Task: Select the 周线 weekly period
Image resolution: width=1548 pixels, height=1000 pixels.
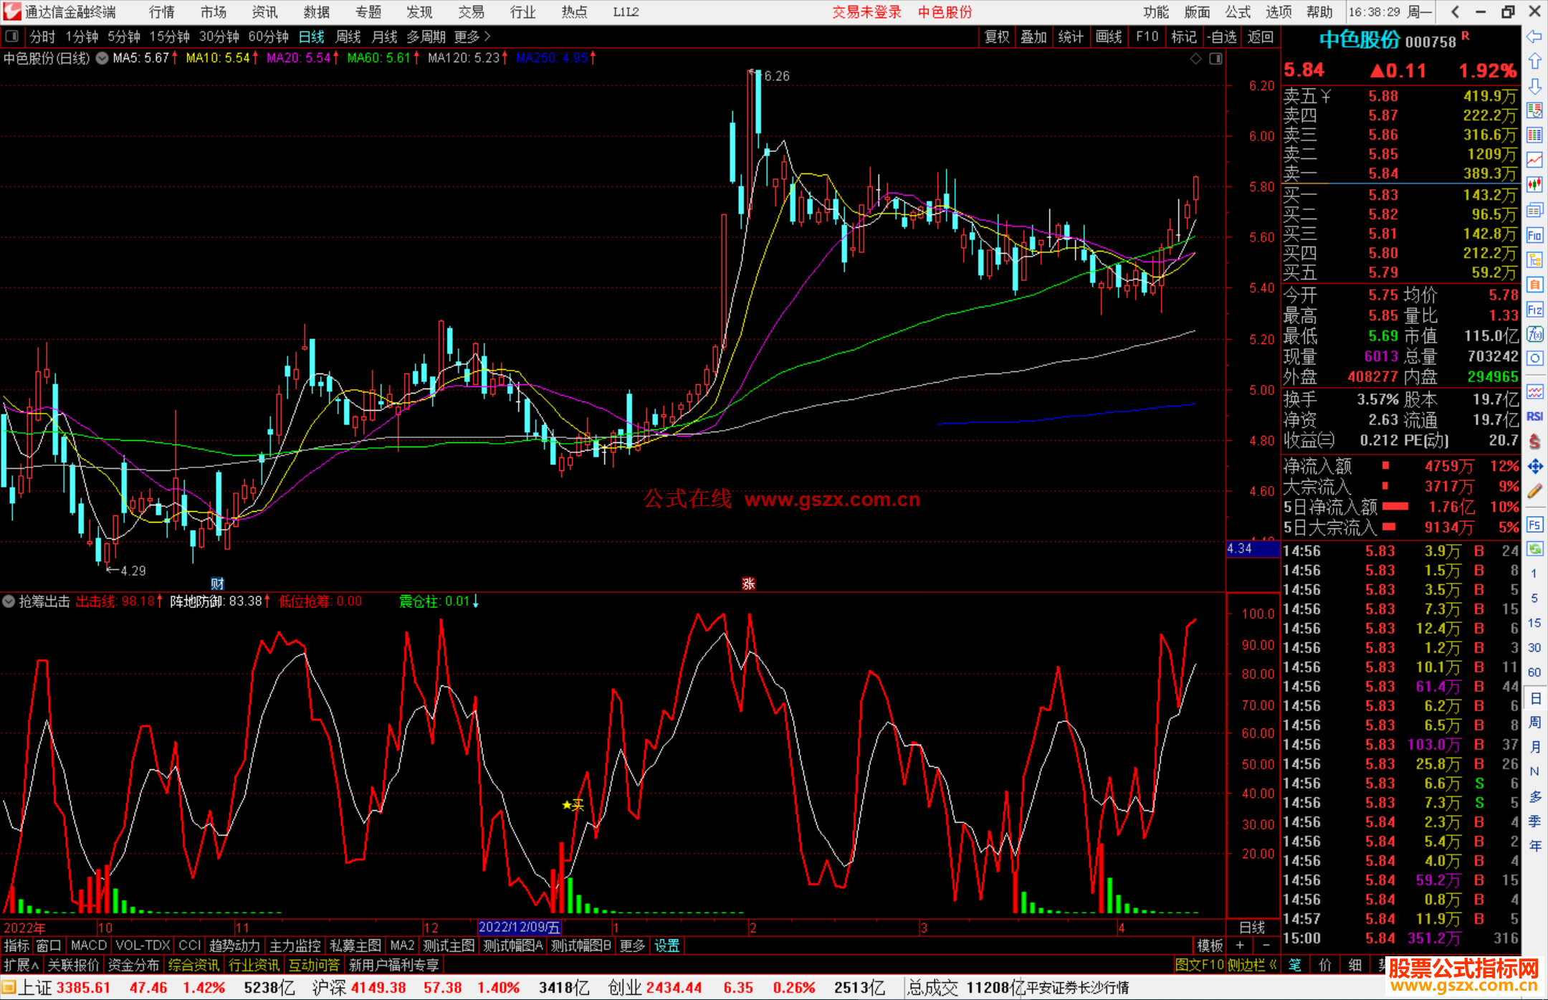Action: [348, 37]
